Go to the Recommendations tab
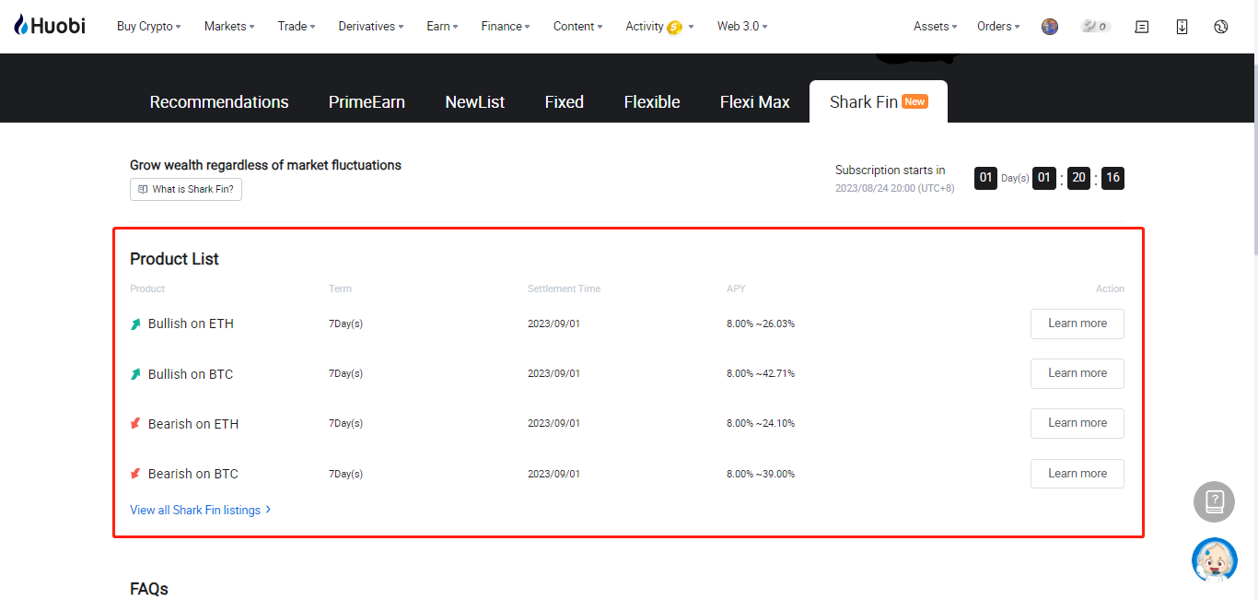This screenshot has height=600, width=1258. pos(219,102)
